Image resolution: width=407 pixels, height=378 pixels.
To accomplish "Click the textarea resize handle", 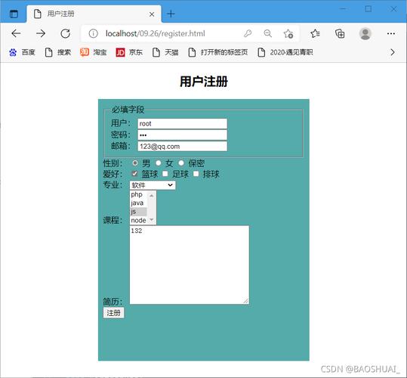I will 246,301.
